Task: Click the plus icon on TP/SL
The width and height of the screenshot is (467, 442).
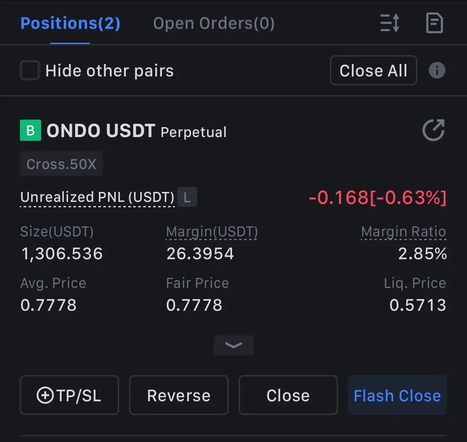Action: (x=45, y=395)
